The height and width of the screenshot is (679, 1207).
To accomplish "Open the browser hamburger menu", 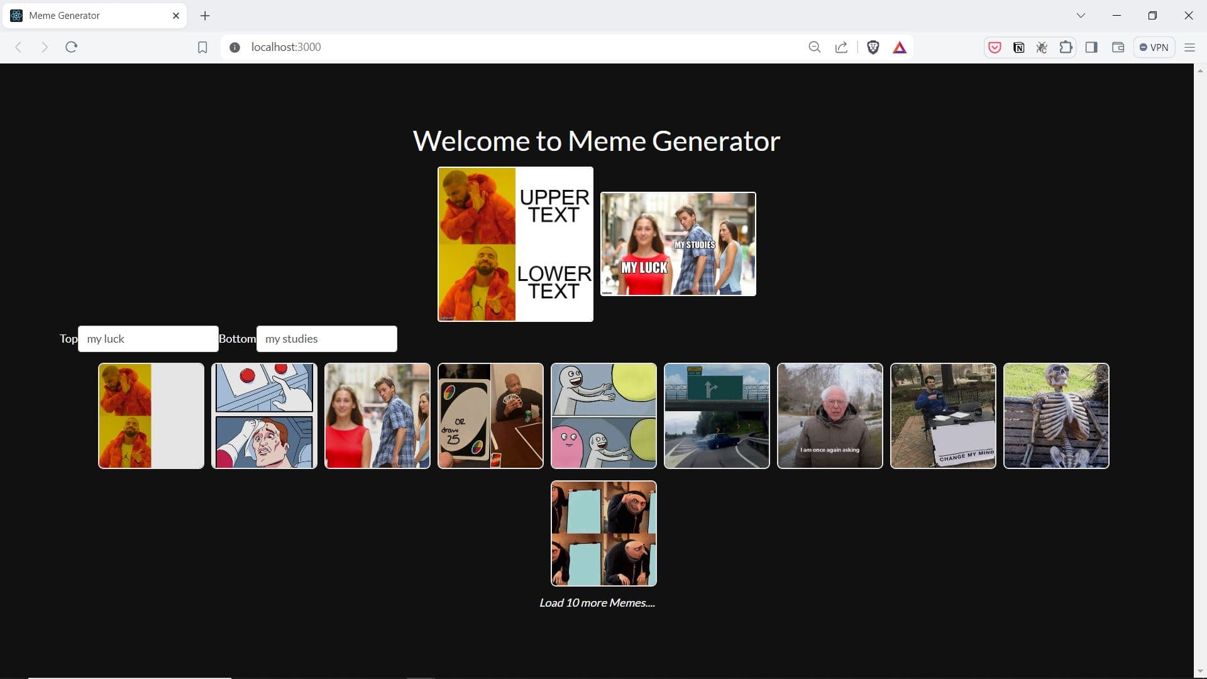I will (x=1189, y=47).
